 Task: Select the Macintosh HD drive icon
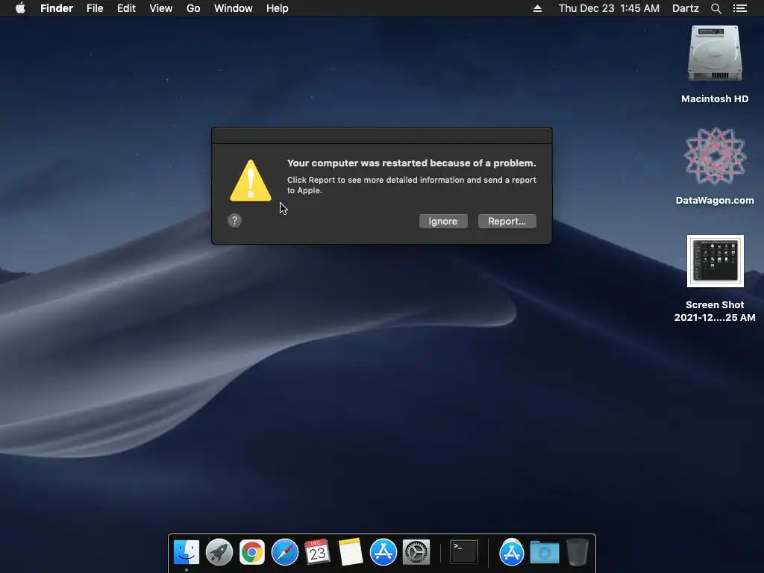click(x=714, y=54)
